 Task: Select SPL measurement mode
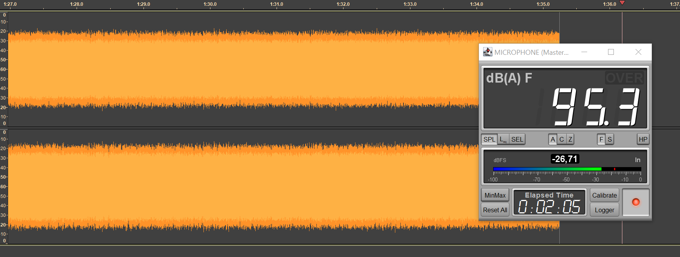[489, 139]
